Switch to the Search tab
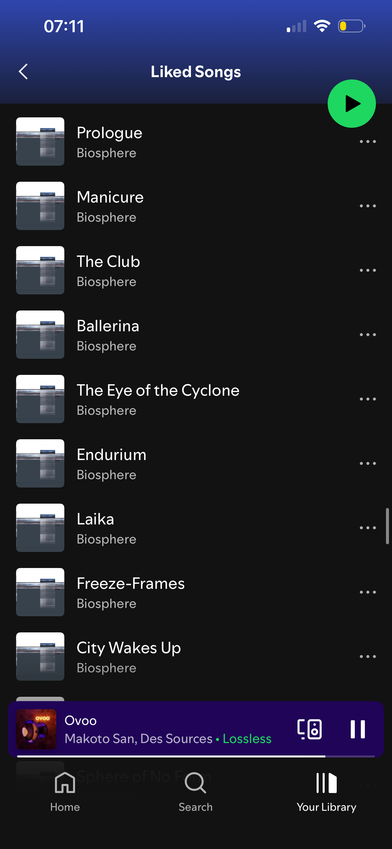 pyautogui.click(x=196, y=792)
